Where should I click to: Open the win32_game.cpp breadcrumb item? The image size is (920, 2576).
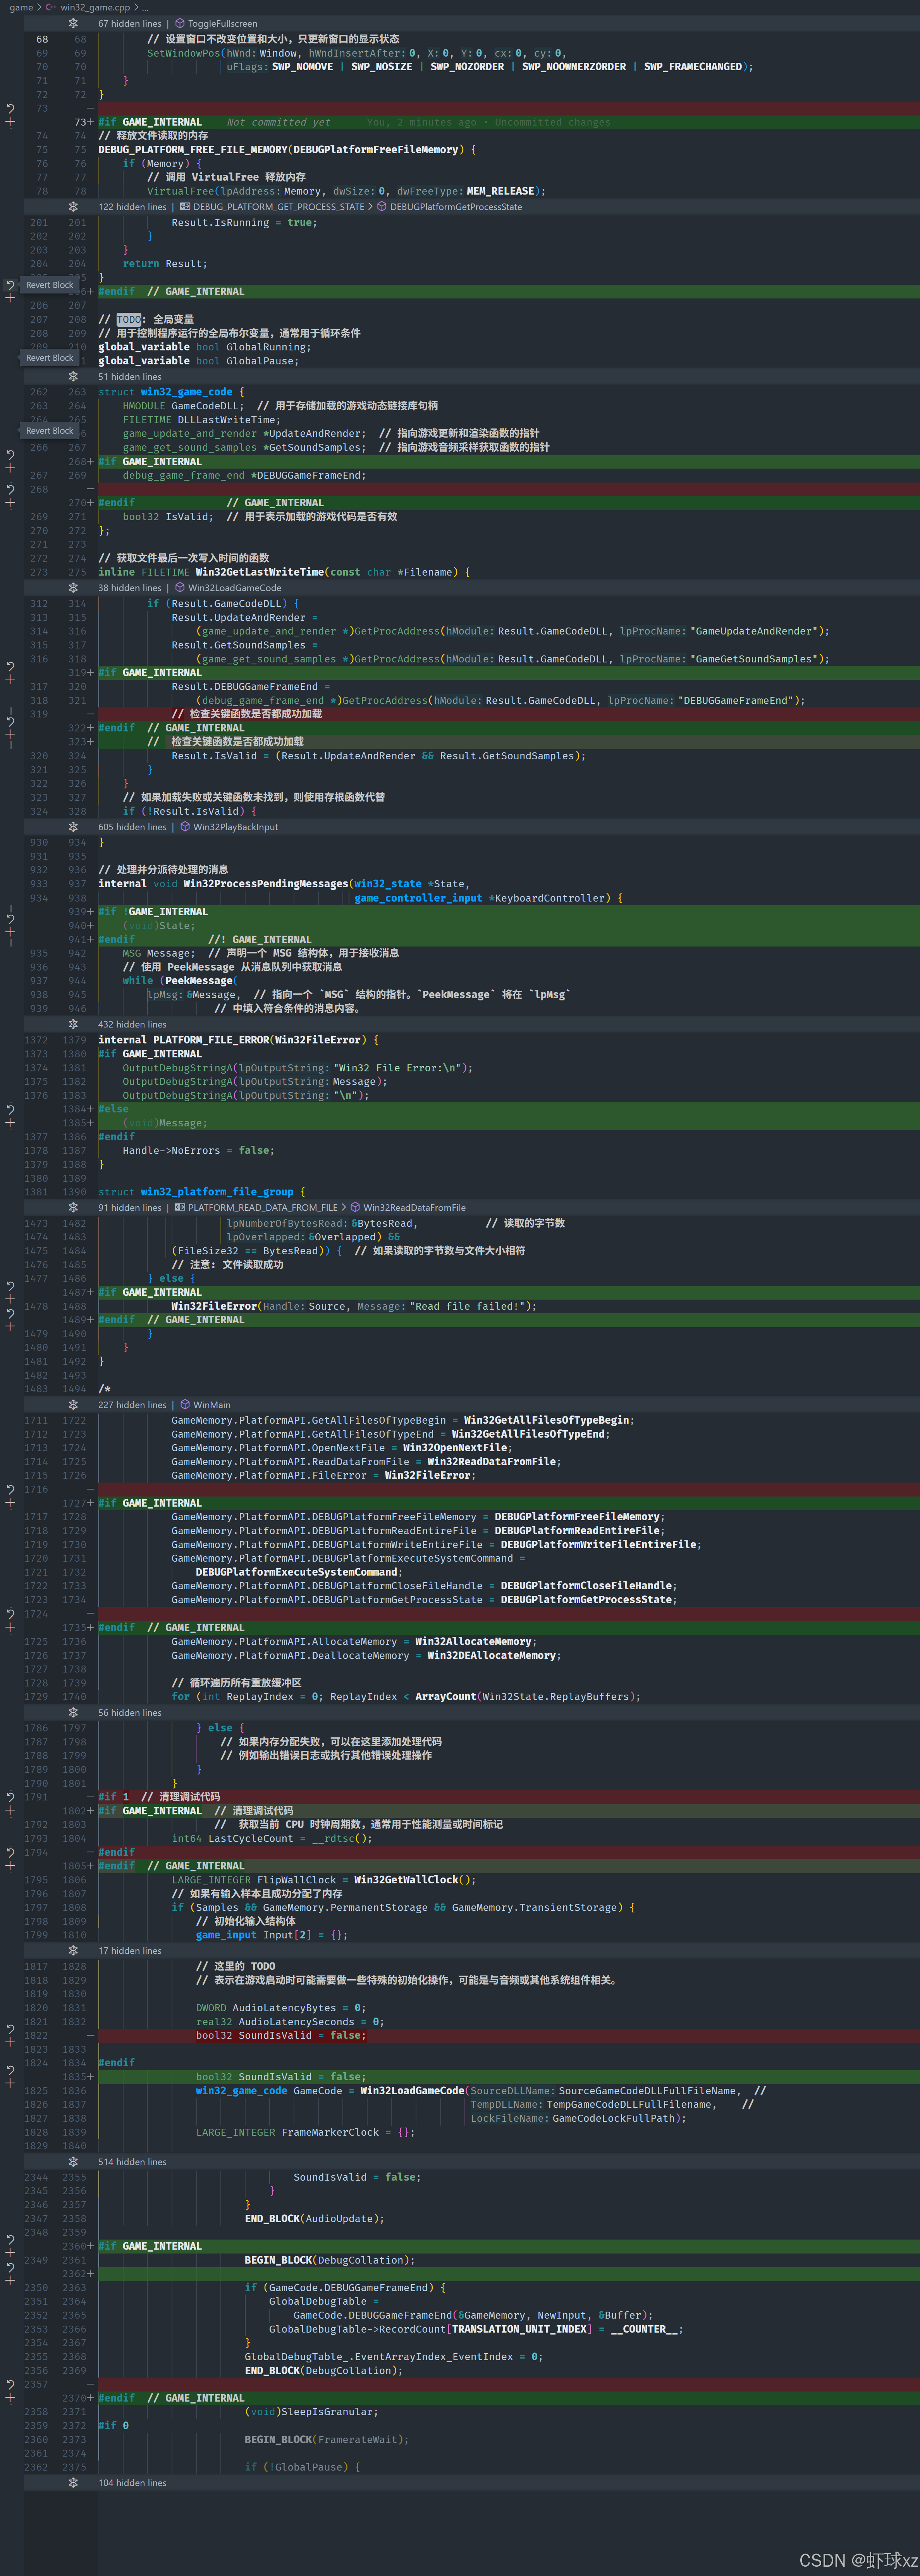coord(95,7)
